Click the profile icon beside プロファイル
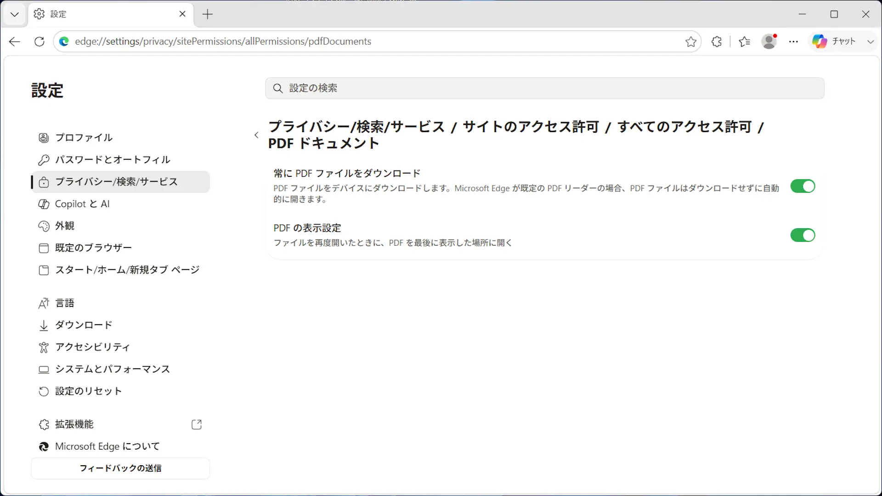The image size is (882, 496). [x=44, y=138]
